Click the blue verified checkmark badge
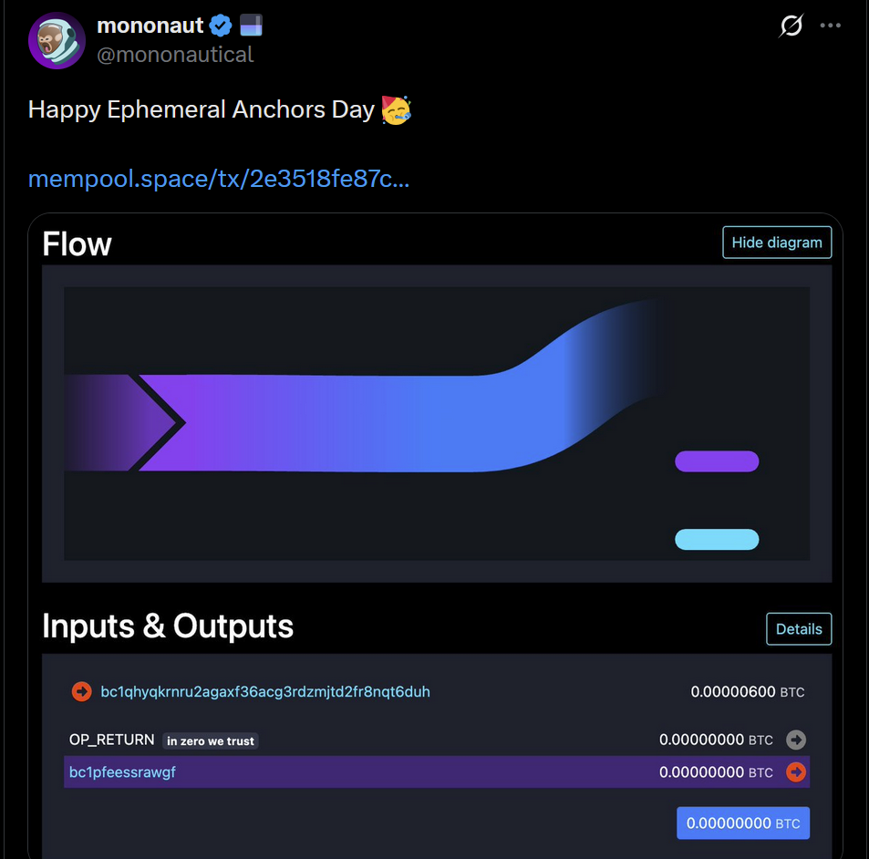Image resolution: width=869 pixels, height=859 pixels. tap(220, 25)
